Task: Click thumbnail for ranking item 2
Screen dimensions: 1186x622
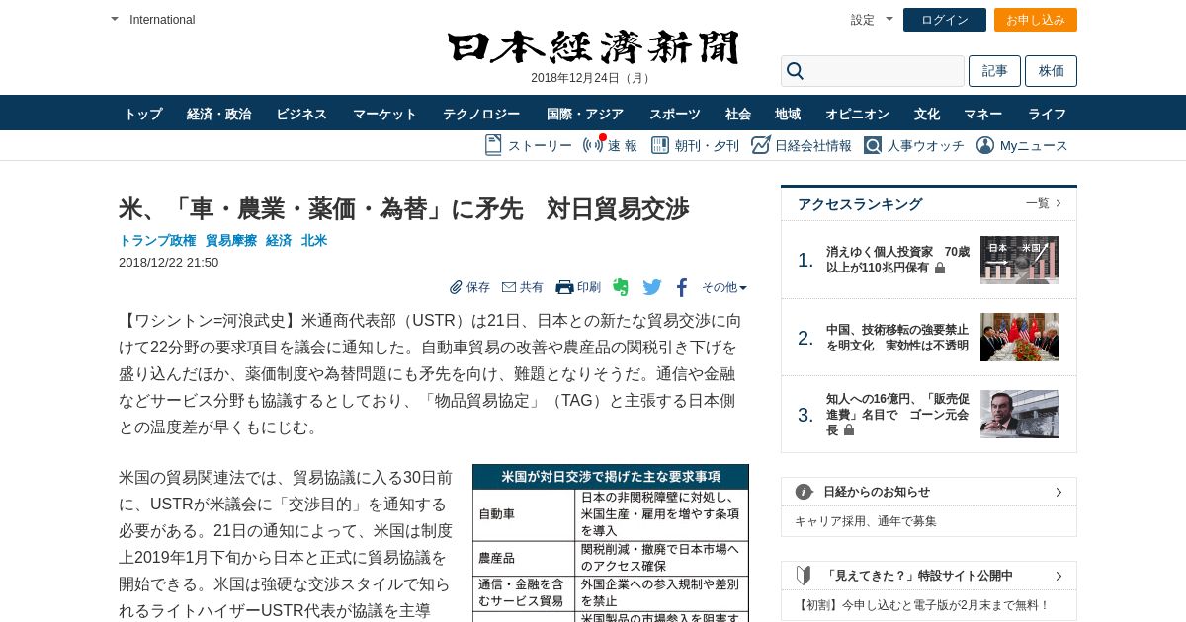Action: (1020, 338)
